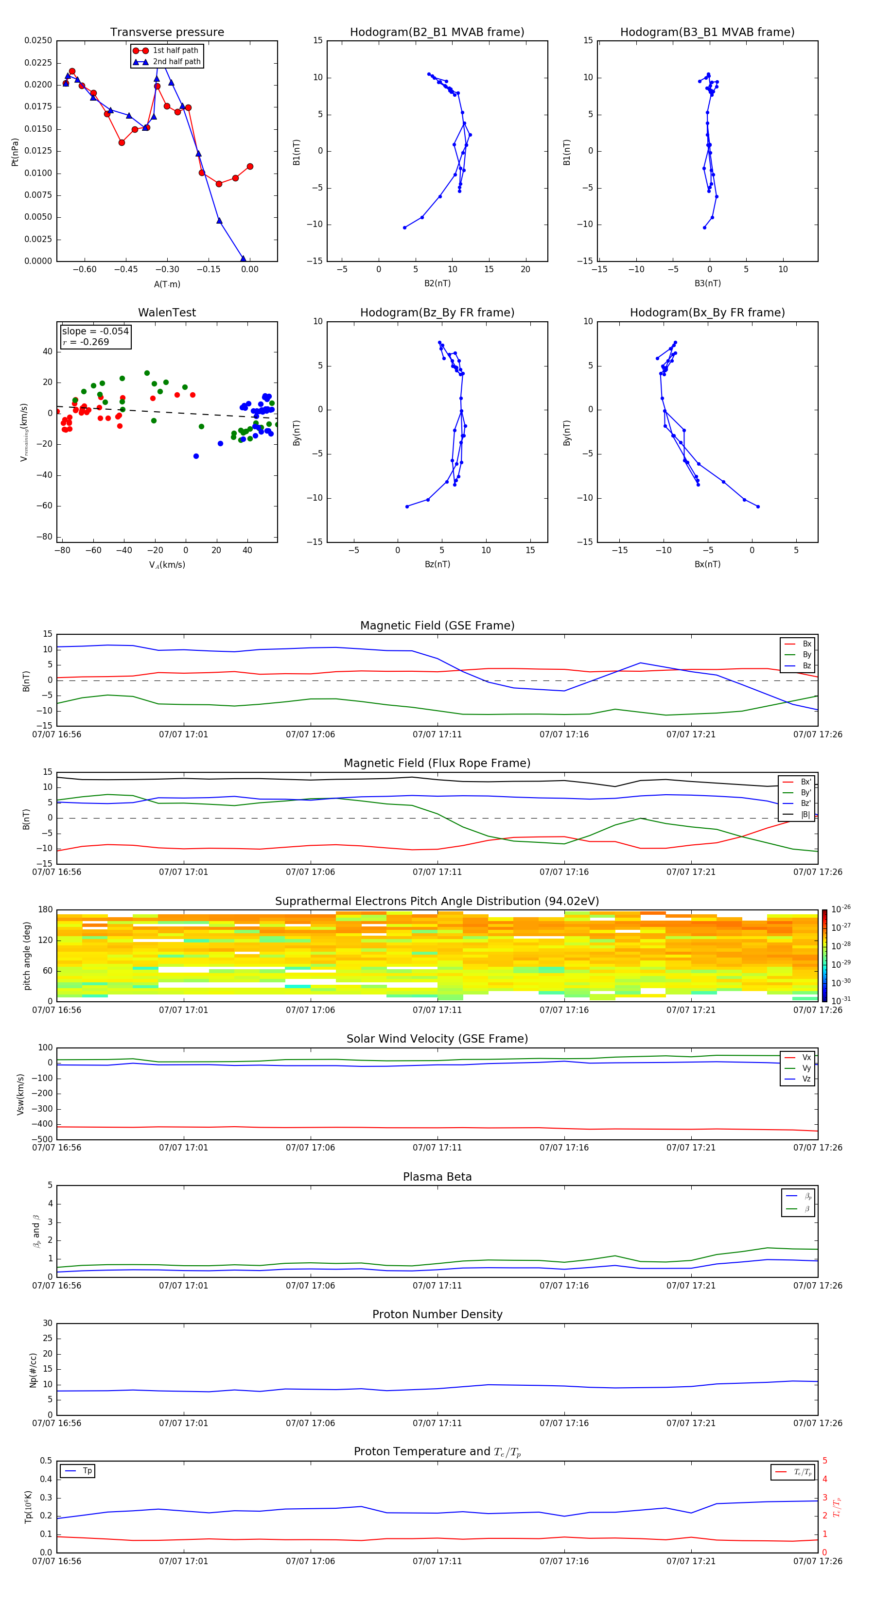Click the 'Bz' legend entry in GSE panel
This screenshot has width=875, height=1604.
click(x=798, y=665)
